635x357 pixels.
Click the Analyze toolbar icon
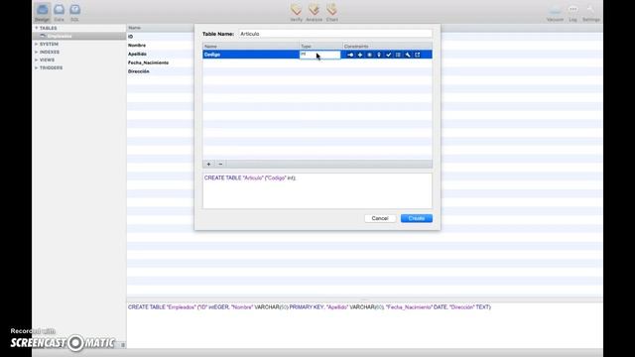314,12
